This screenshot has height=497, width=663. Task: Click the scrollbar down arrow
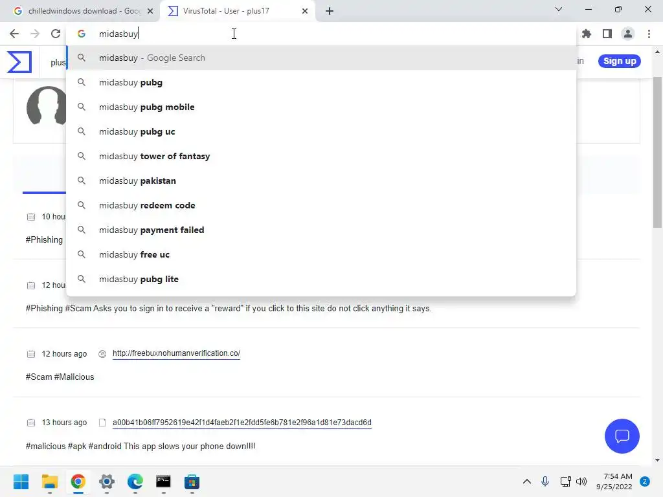tap(657, 460)
